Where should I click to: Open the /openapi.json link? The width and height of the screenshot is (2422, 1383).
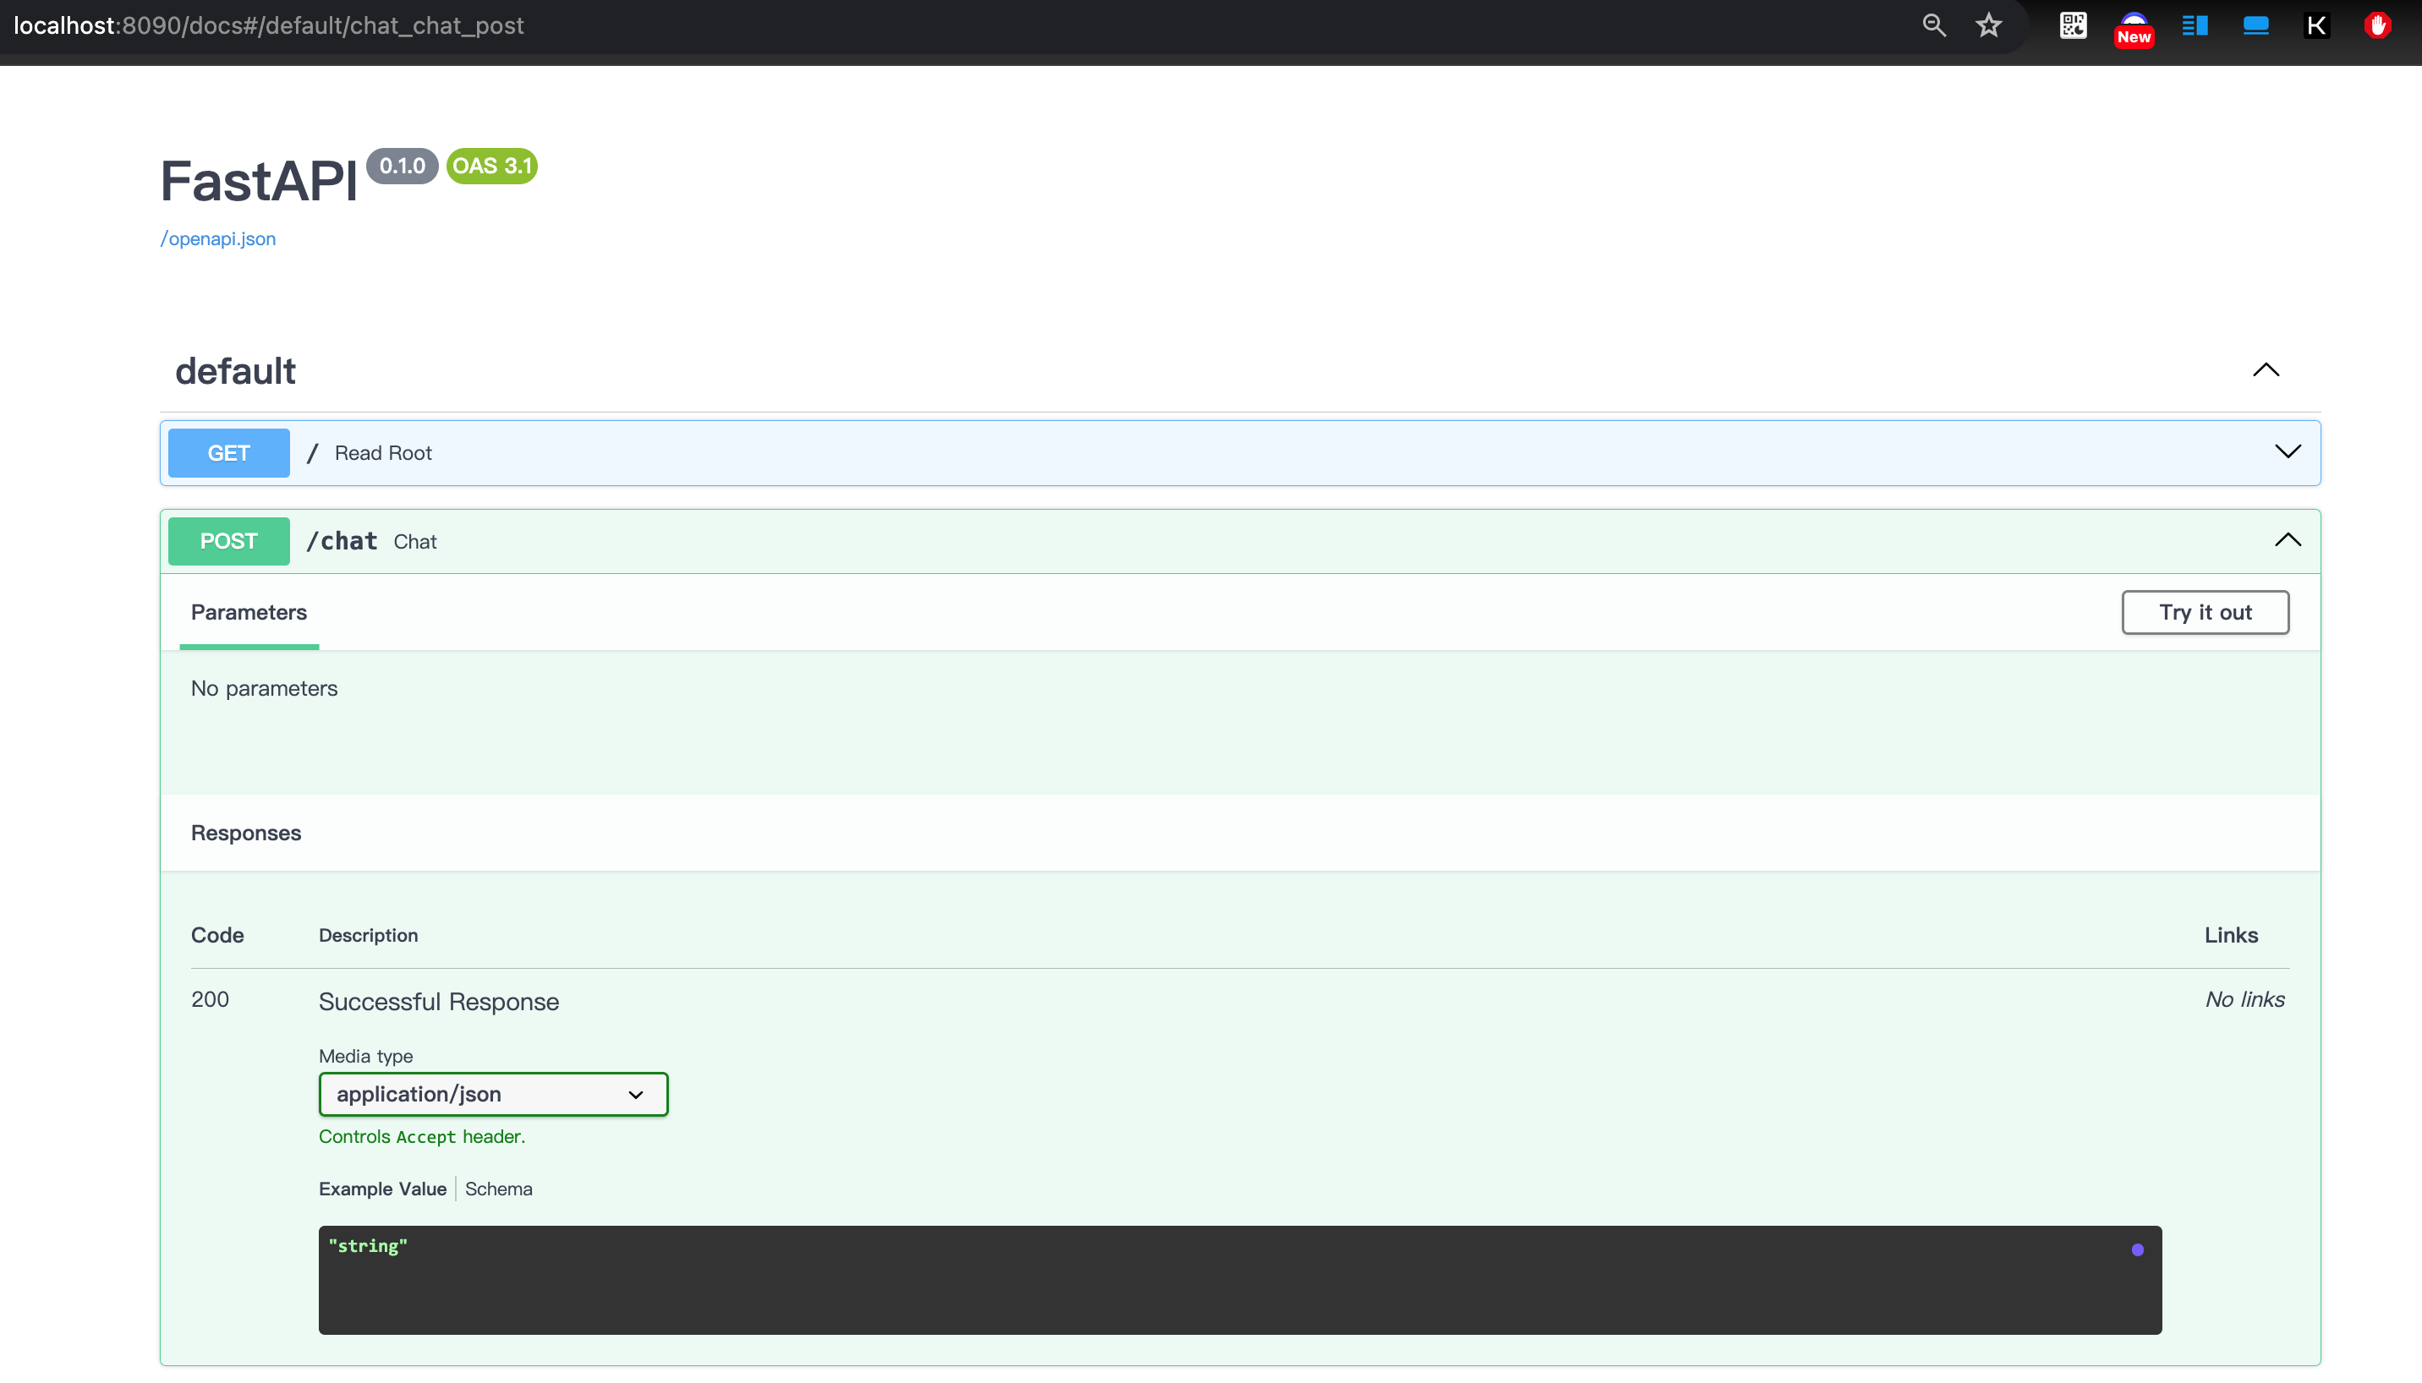pos(218,238)
